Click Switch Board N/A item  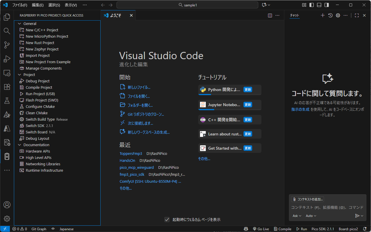coord(57,132)
